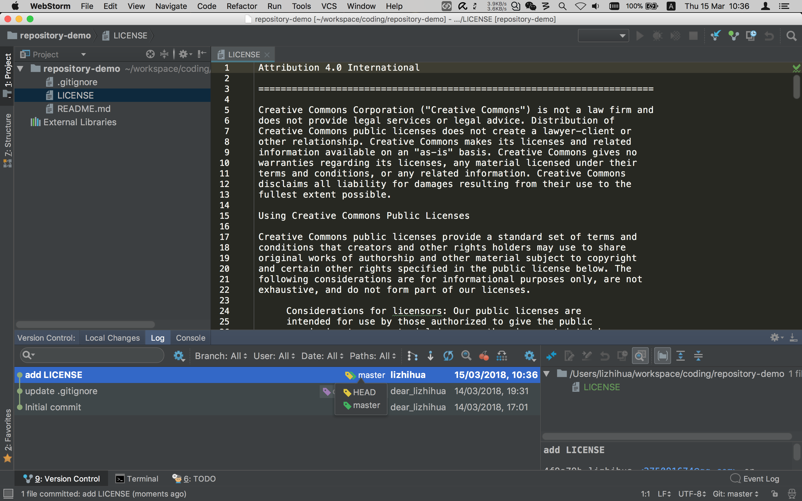Open the run configuration dropdown
802x501 pixels.
603,35
